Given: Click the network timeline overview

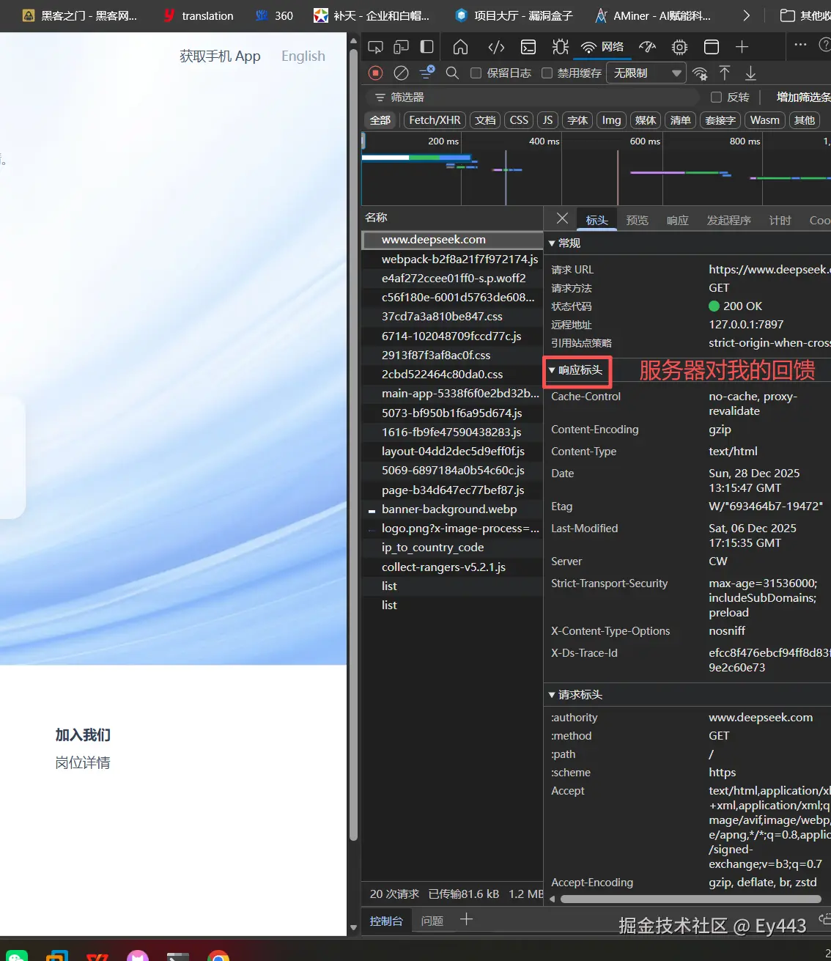Looking at the screenshot, I should pos(596,169).
